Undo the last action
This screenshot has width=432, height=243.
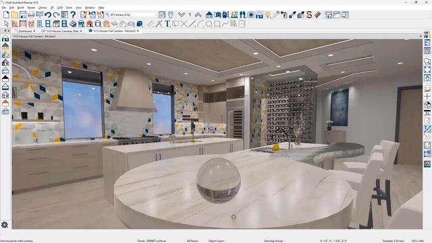[x=48, y=15]
